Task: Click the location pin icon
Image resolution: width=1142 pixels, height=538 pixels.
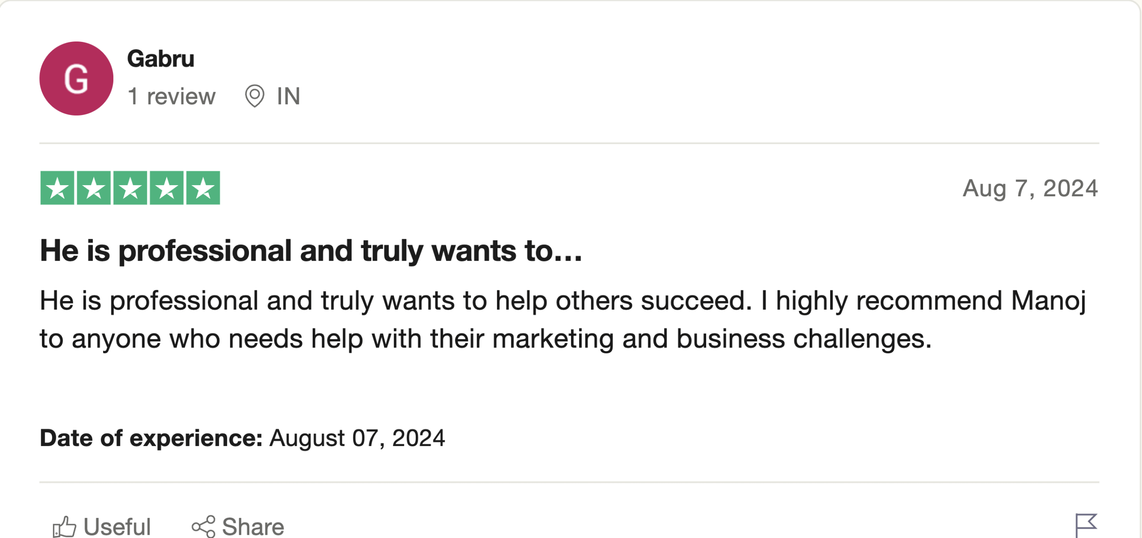Action: [x=255, y=96]
